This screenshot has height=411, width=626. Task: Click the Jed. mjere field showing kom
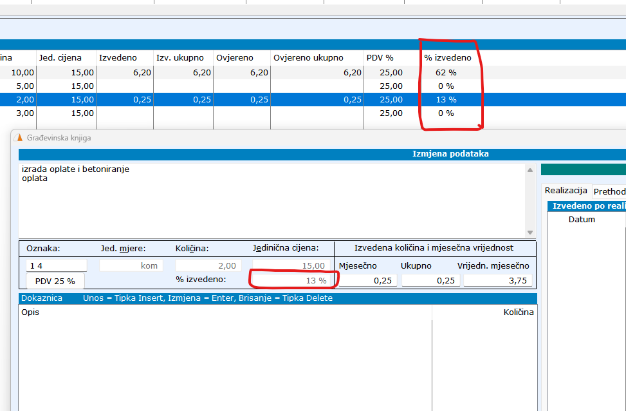pyautogui.click(x=131, y=265)
